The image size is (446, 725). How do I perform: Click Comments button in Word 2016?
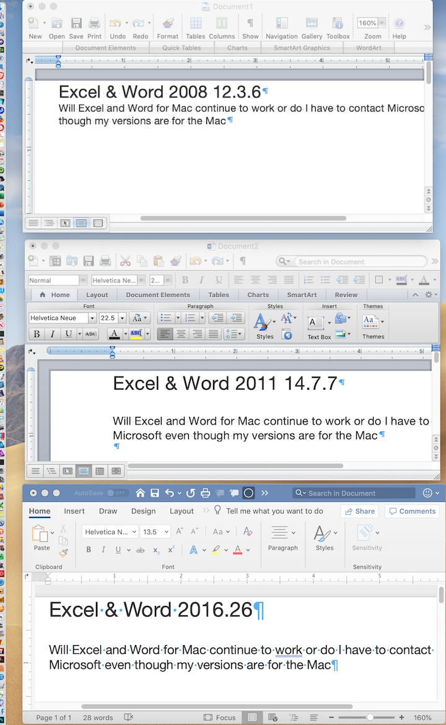click(x=413, y=511)
